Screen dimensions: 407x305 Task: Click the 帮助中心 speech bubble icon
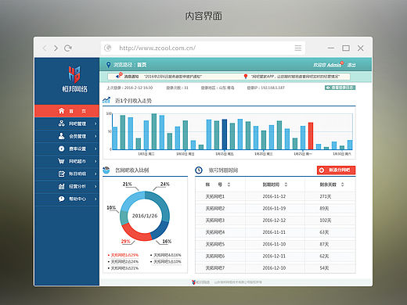coord(61,199)
